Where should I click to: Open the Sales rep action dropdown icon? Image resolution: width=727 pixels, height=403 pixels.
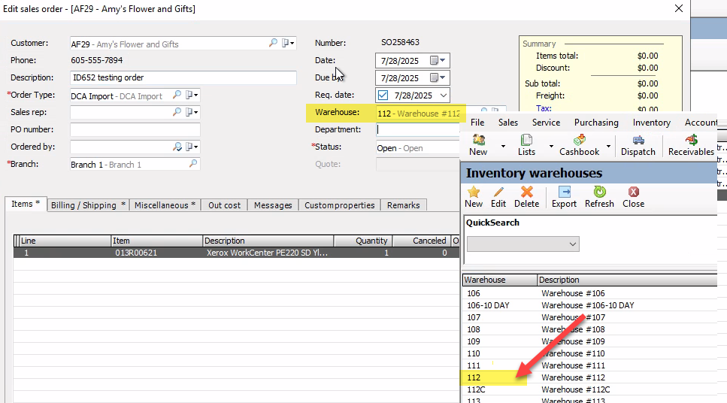(192, 112)
